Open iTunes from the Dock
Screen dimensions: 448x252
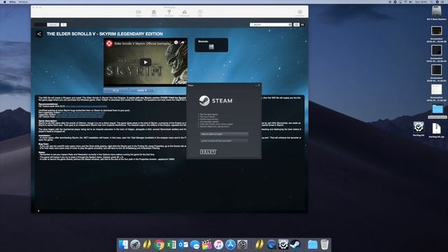click(x=218, y=244)
